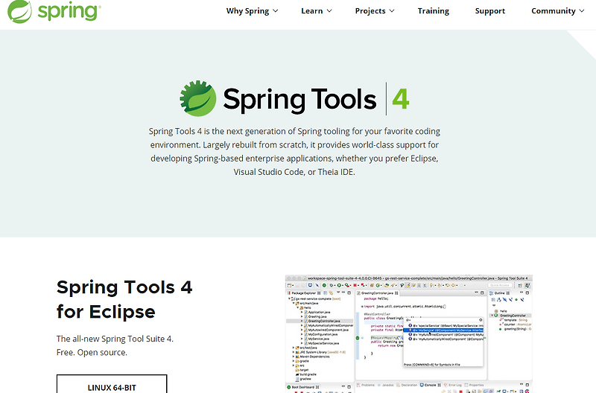Click the Spring Tools 4 hero title
The width and height of the screenshot is (596, 393).
point(316,99)
